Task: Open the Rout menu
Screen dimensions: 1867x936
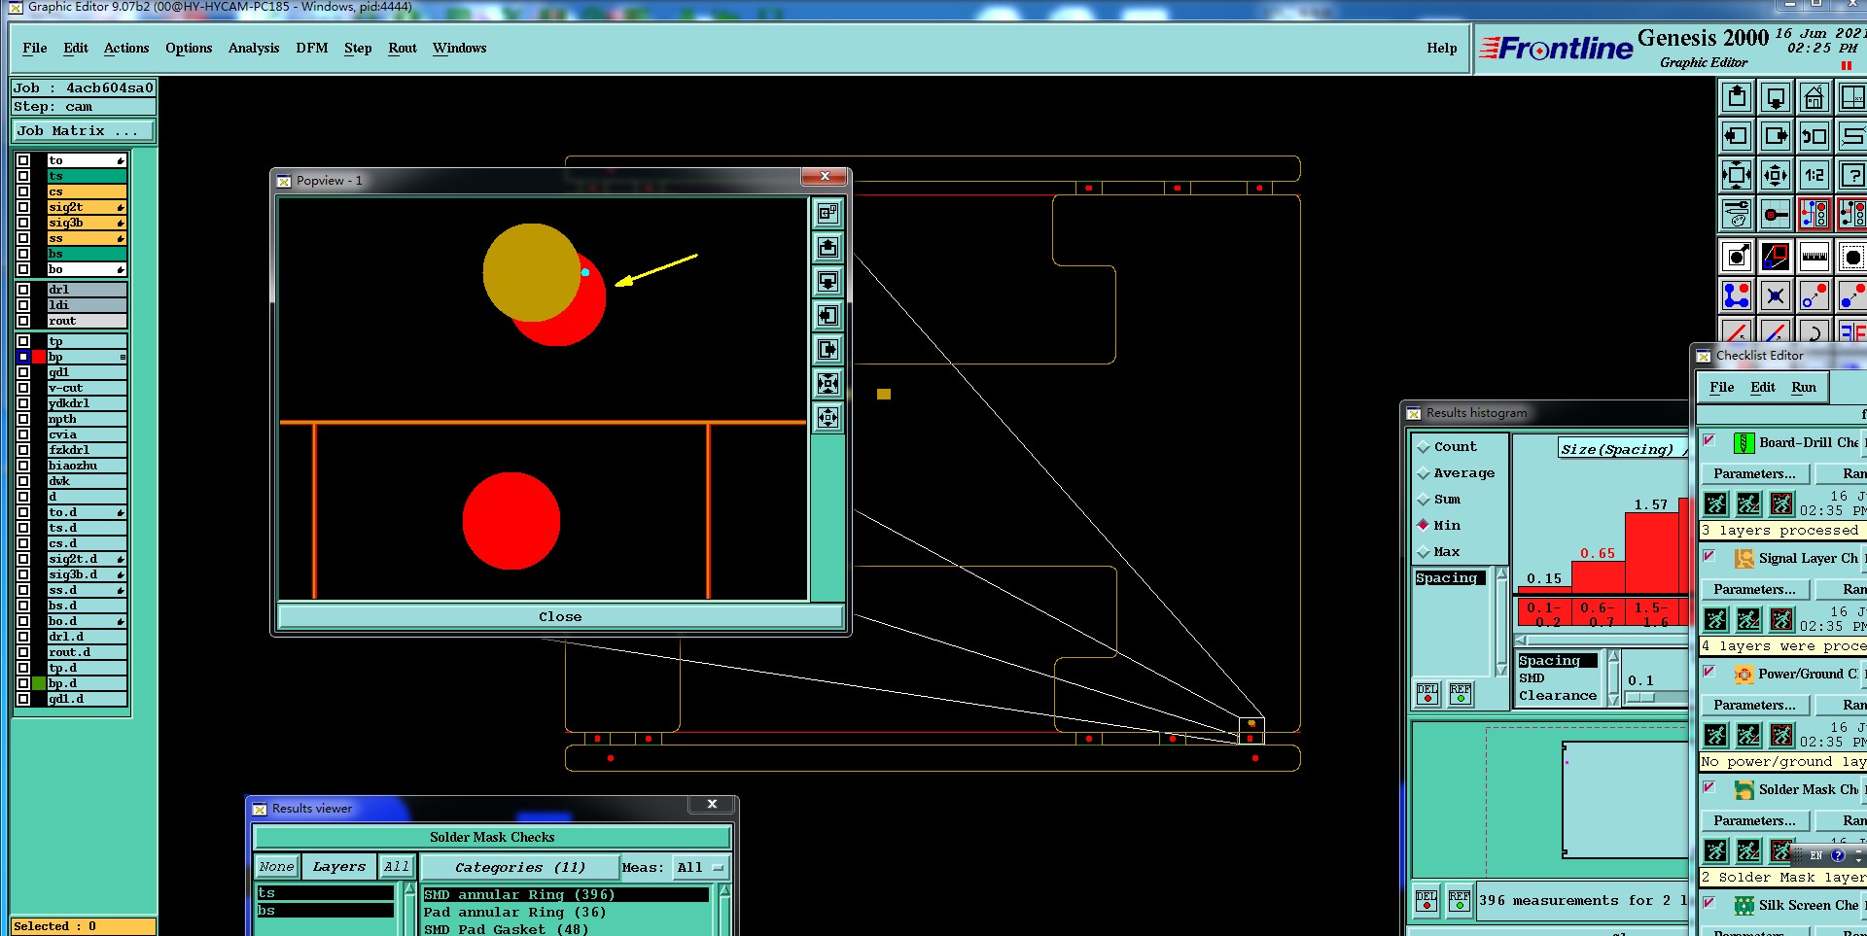Action: point(403,49)
